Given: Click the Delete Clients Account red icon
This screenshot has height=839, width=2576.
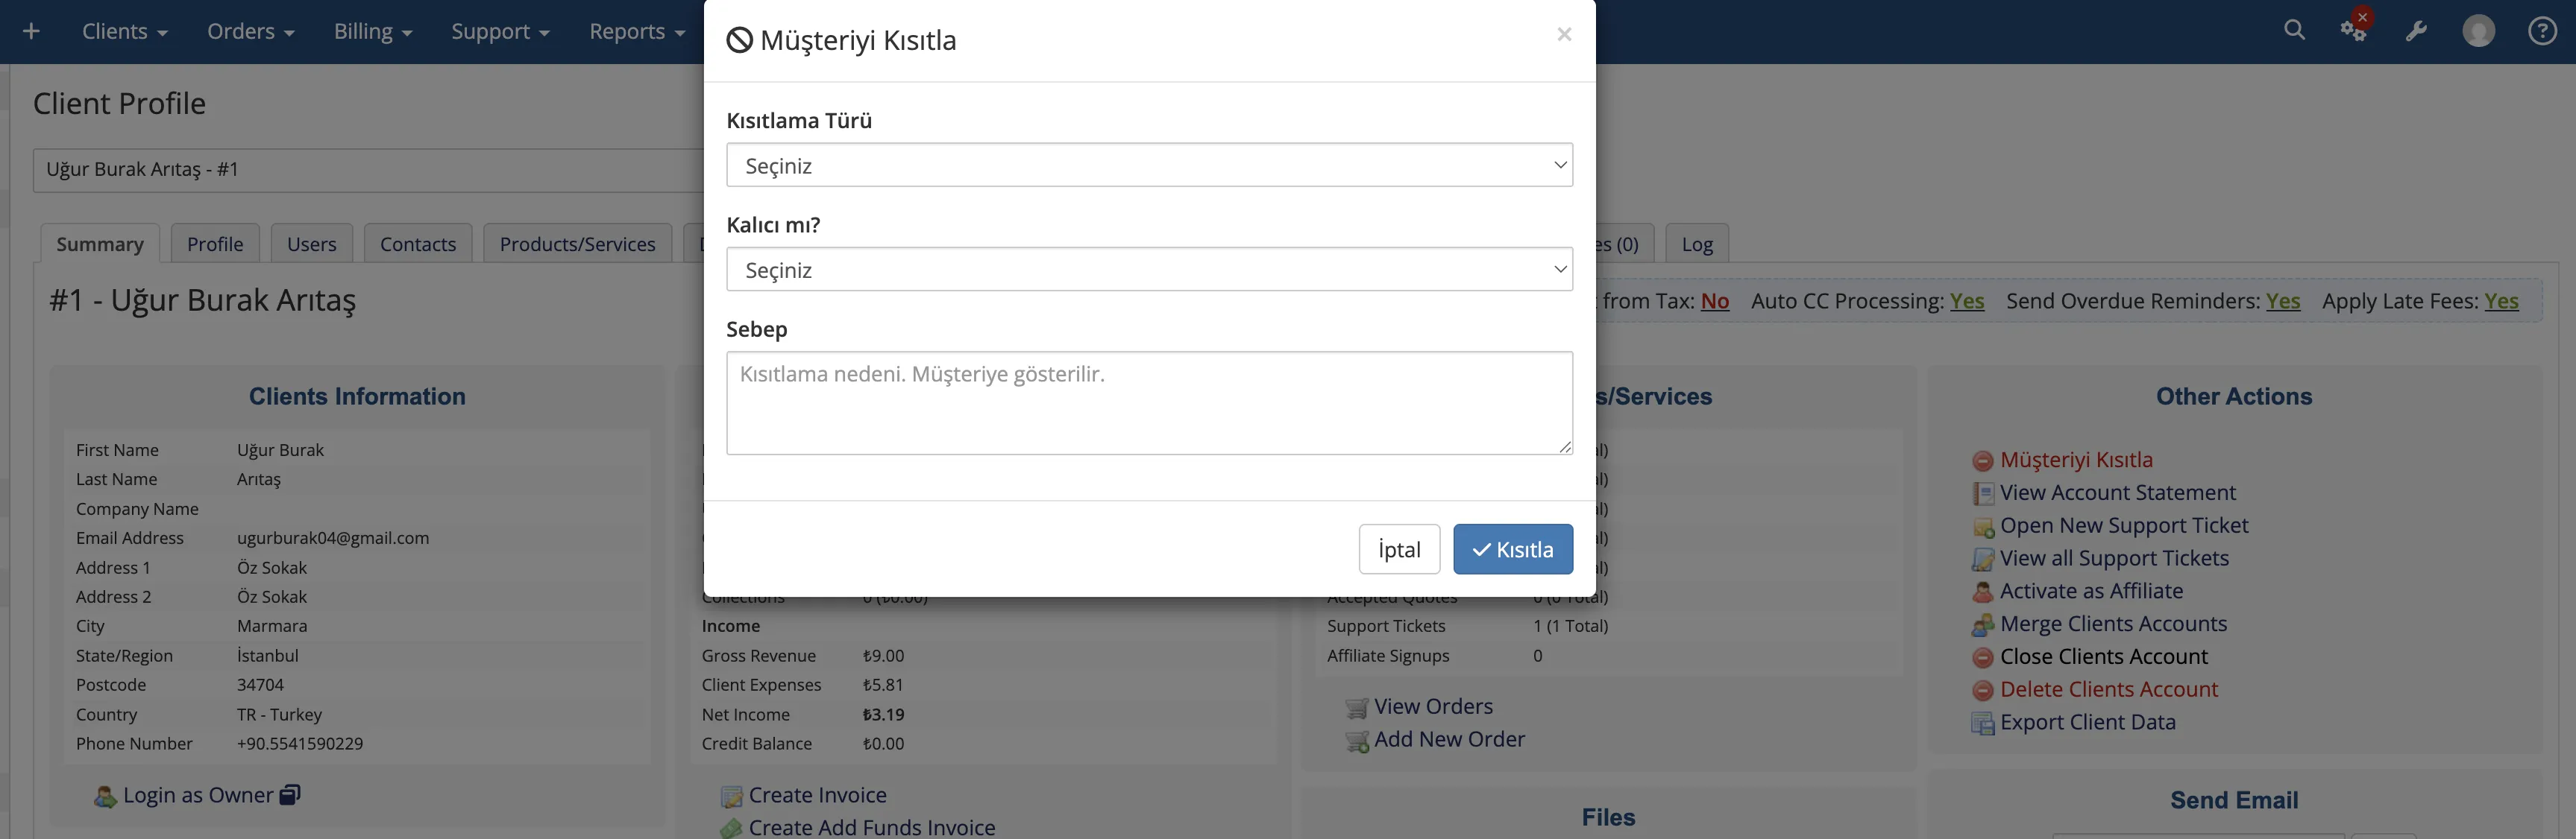Looking at the screenshot, I should tap(1982, 690).
